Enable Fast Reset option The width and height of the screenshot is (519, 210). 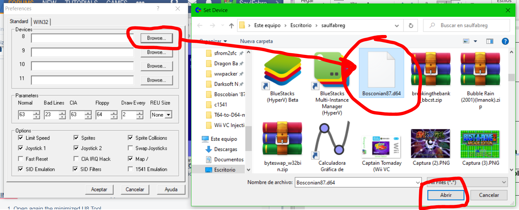pyautogui.click(x=20, y=159)
